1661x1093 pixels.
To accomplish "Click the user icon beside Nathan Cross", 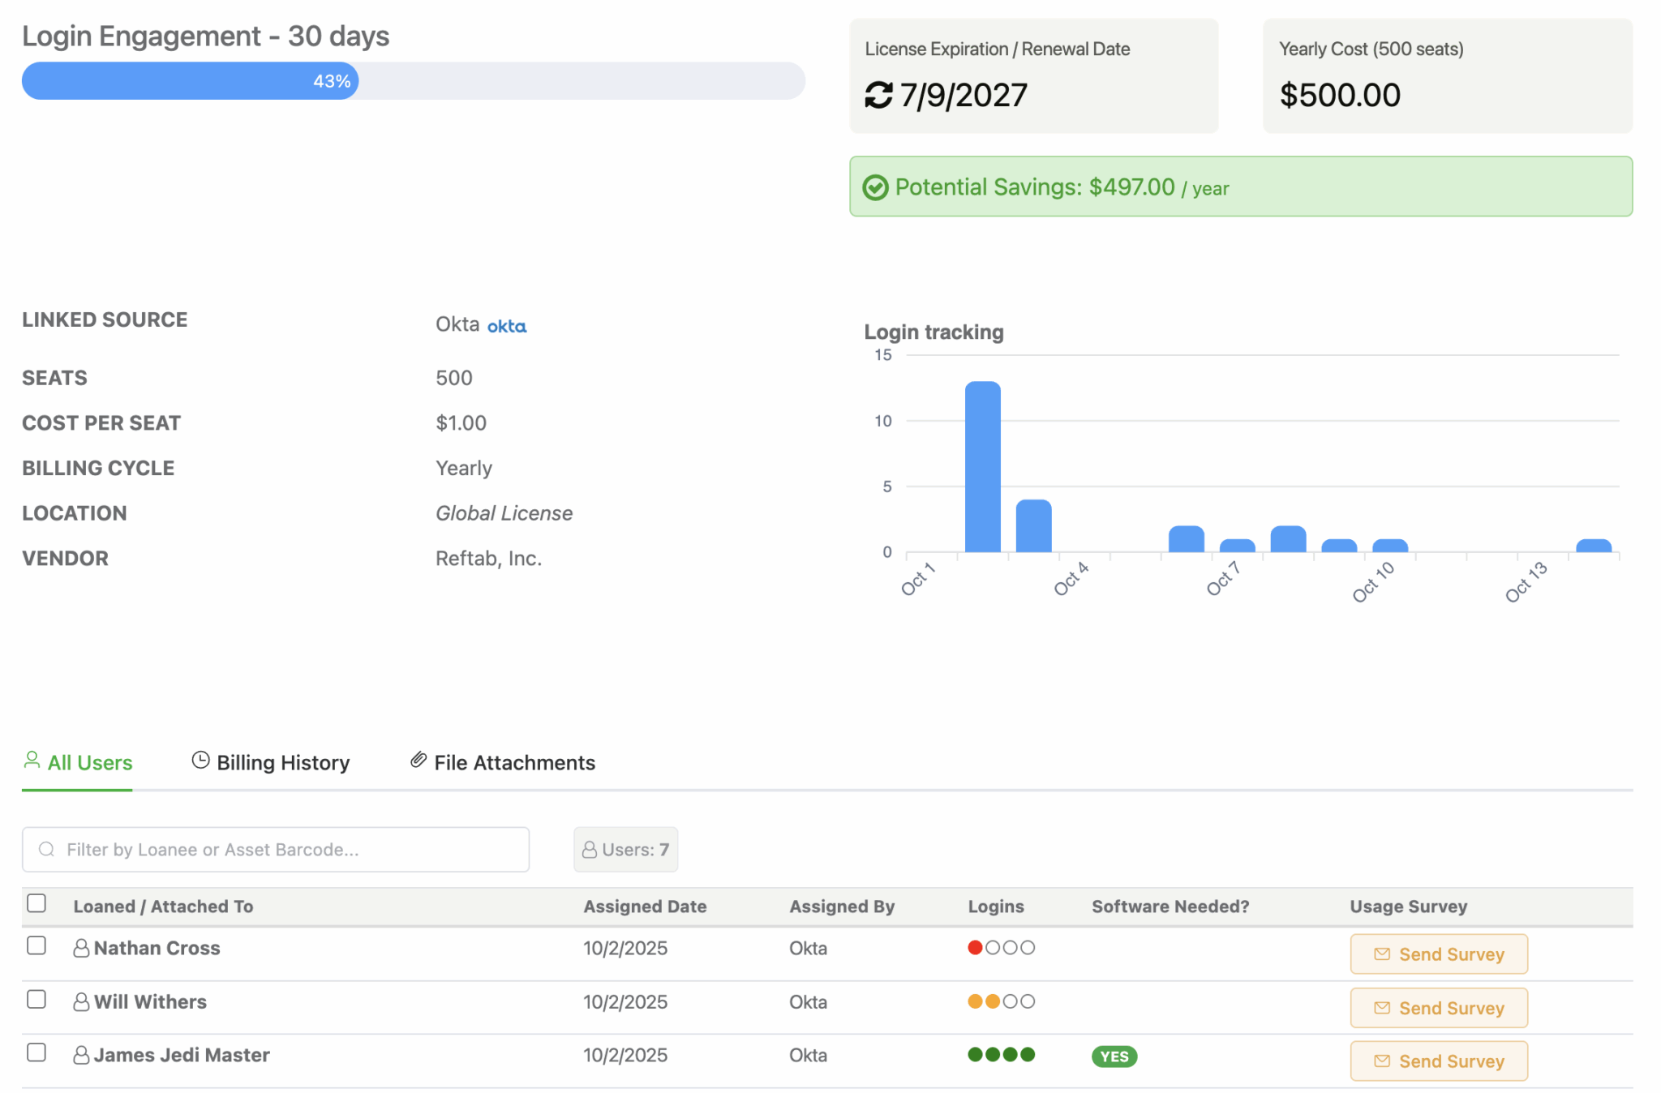I will (x=81, y=948).
